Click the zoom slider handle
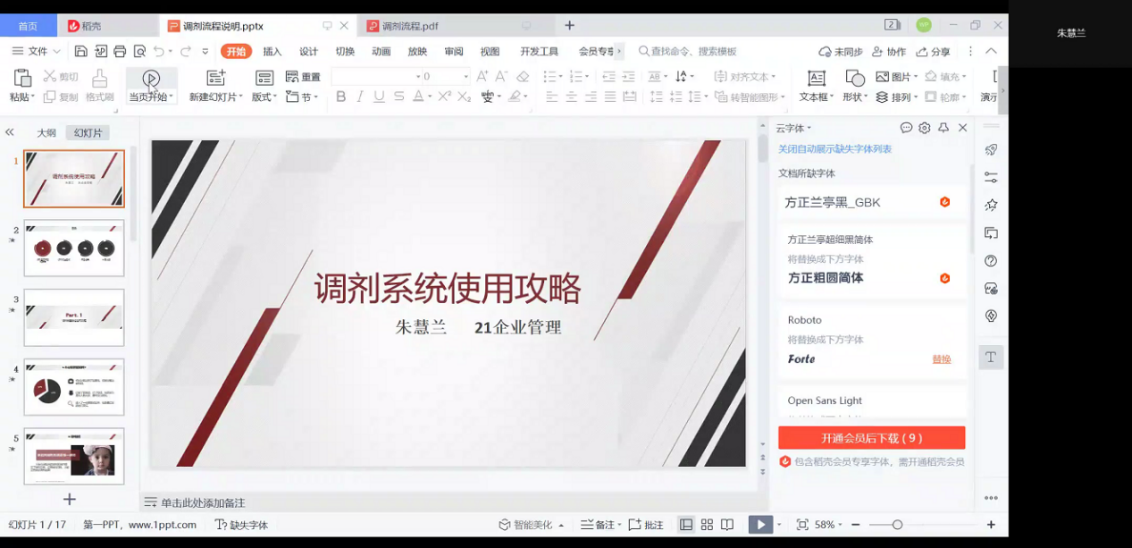 tap(897, 525)
